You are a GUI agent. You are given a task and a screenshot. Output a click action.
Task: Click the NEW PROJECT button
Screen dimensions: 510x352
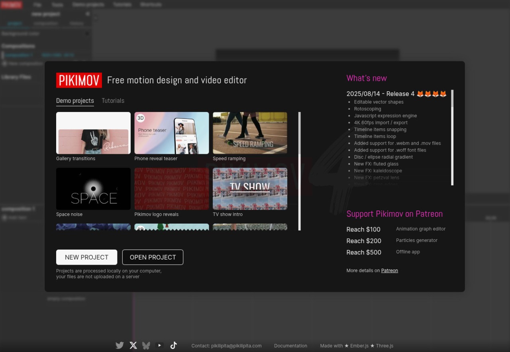point(86,257)
